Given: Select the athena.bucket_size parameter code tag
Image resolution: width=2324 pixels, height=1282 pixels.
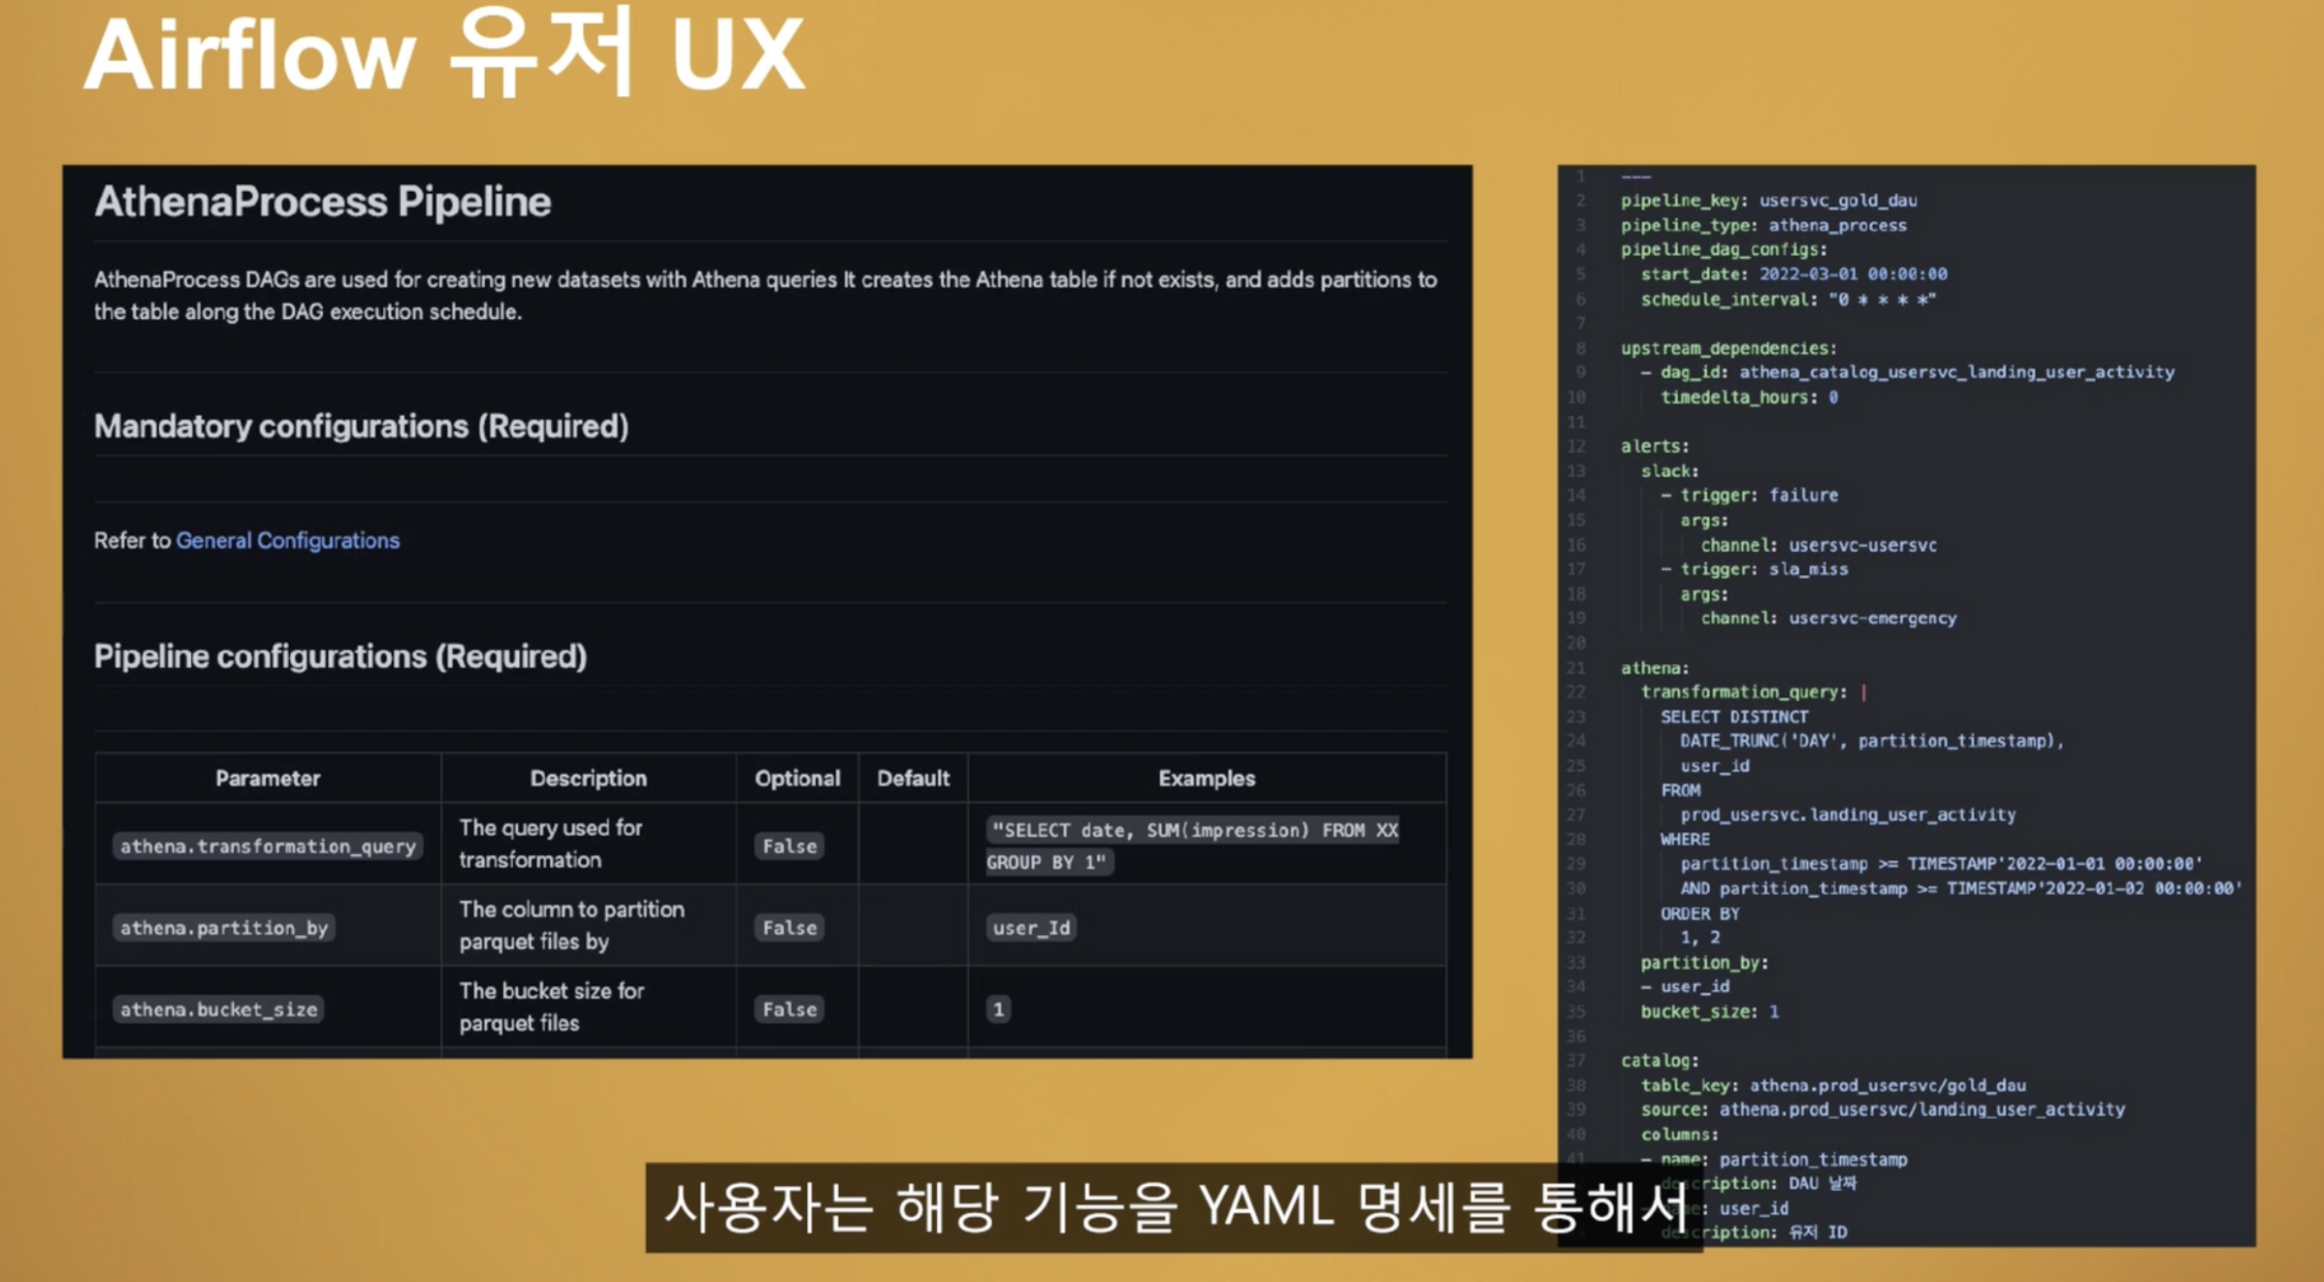Looking at the screenshot, I should [x=218, y=1010].
